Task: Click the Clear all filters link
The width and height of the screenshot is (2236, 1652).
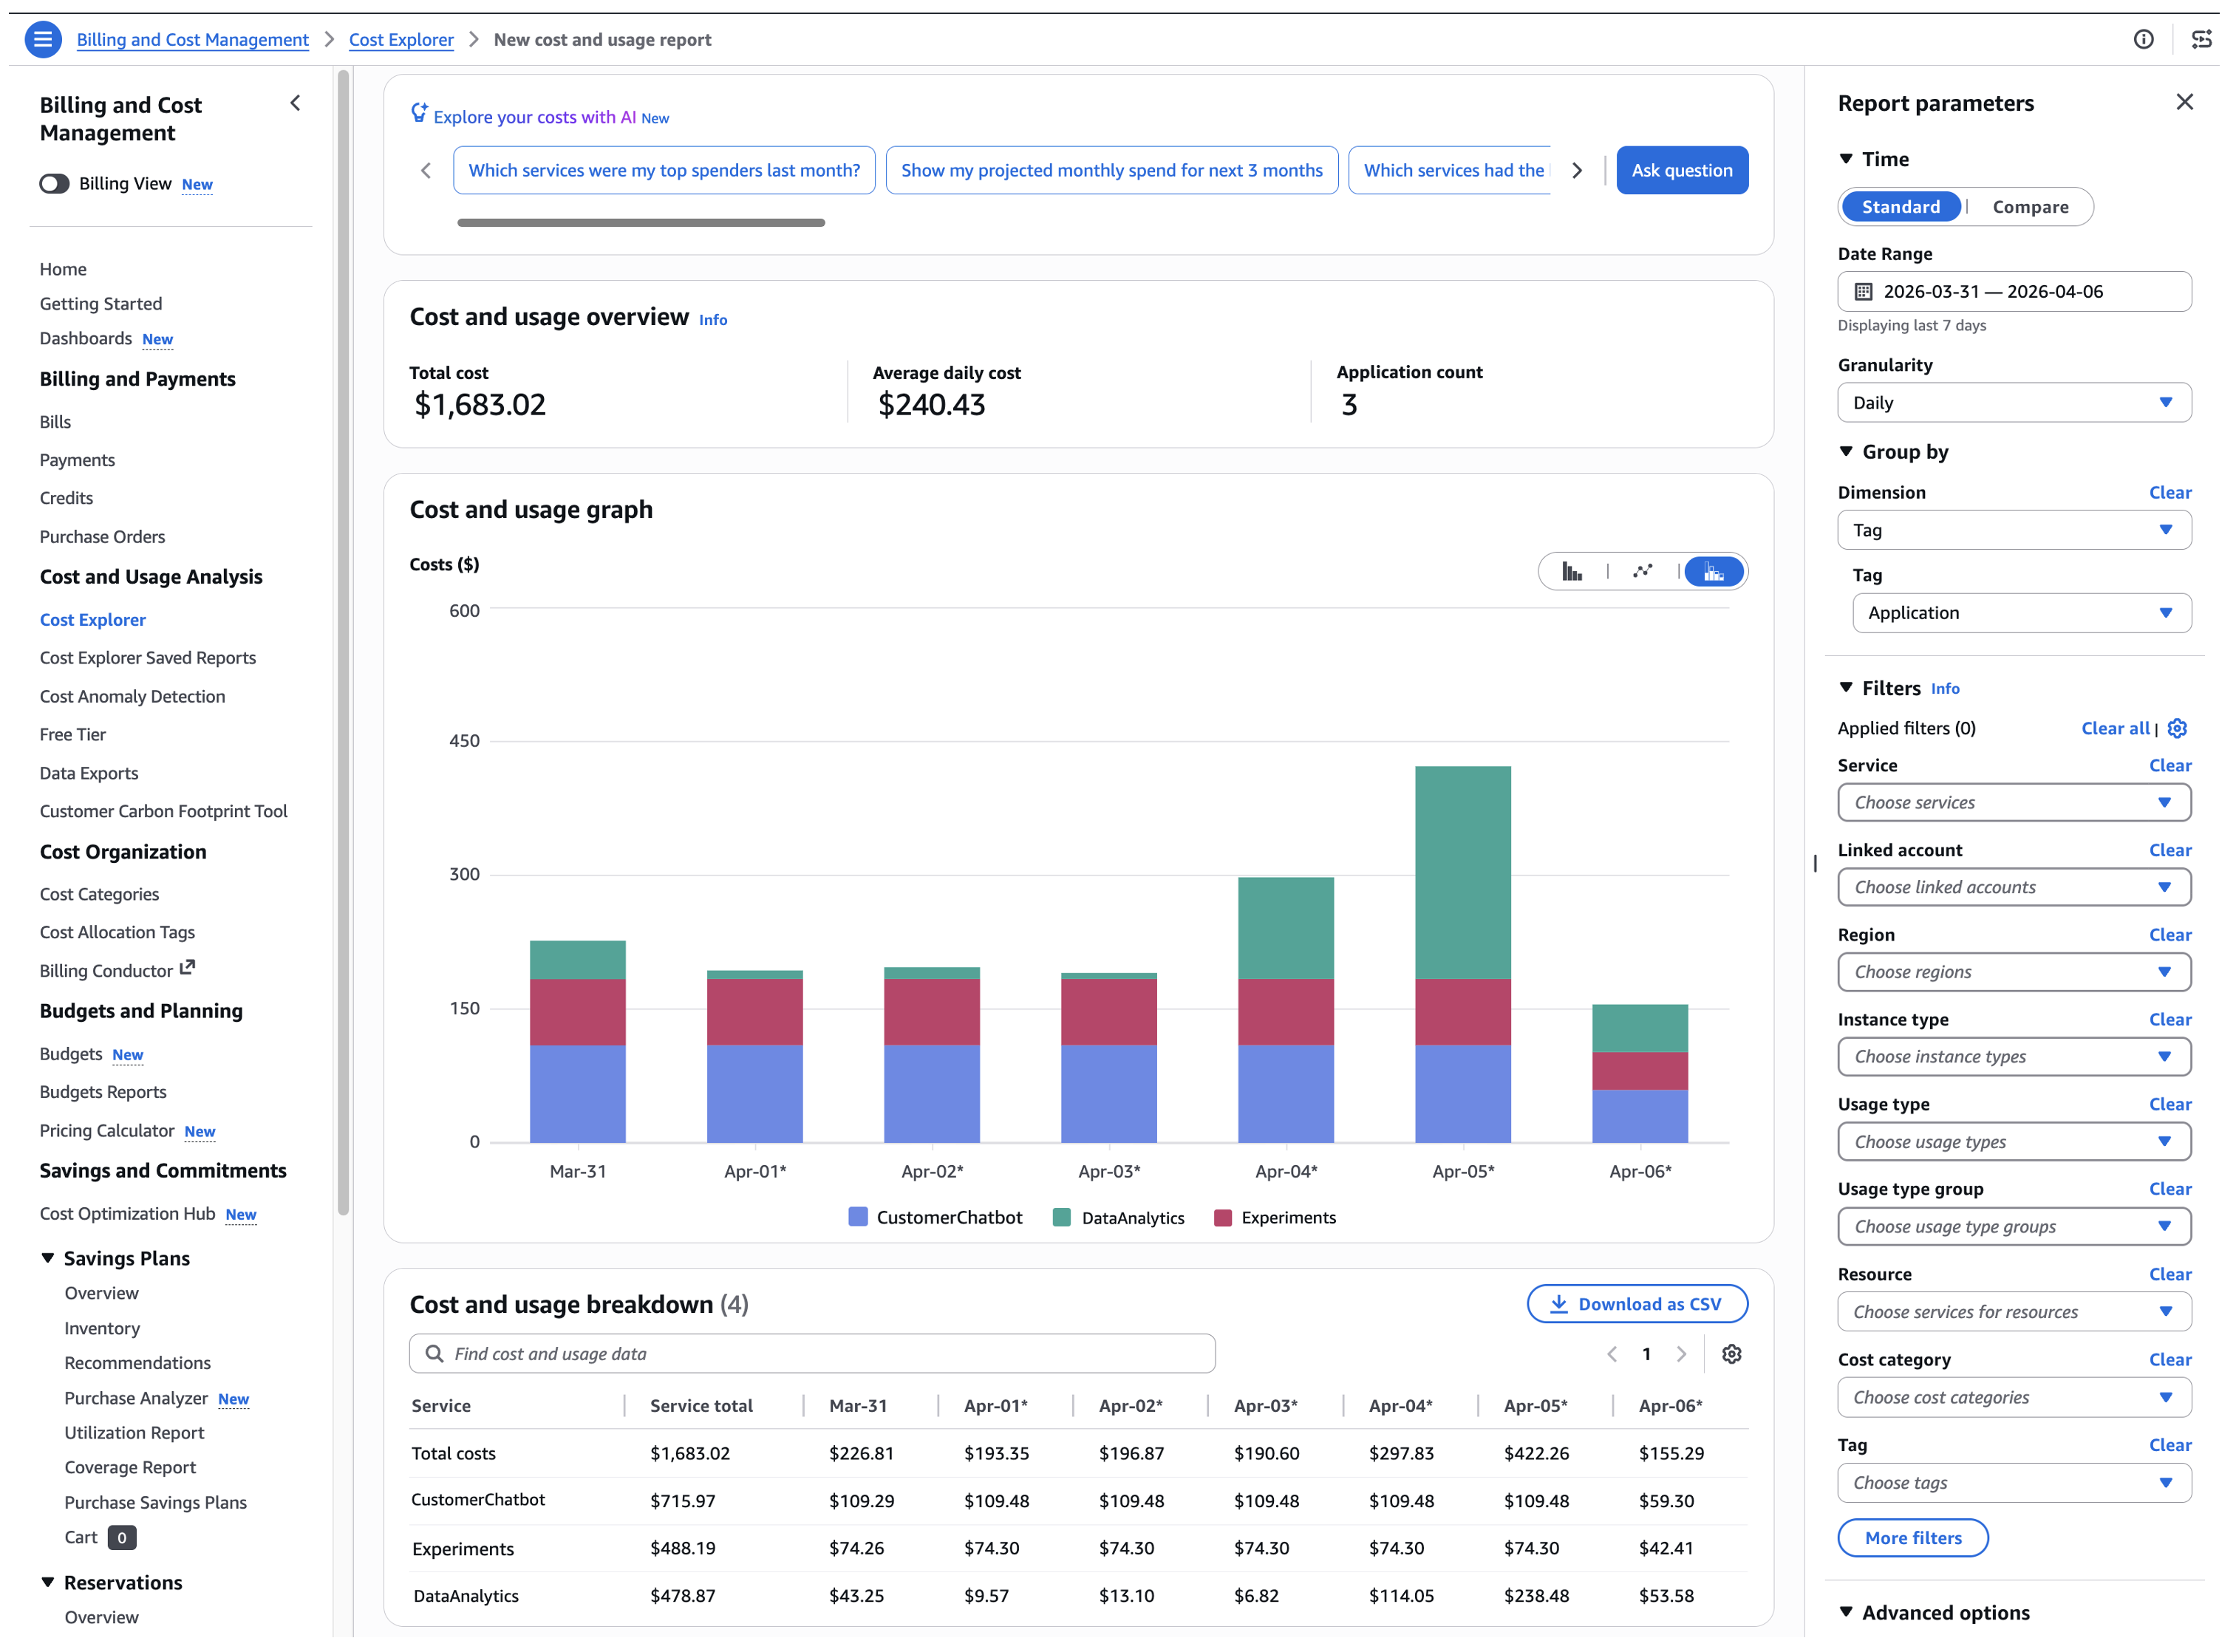Action: [2115, 728]
